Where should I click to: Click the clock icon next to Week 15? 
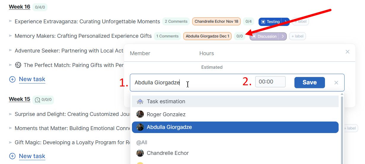[x=37, y=100]
